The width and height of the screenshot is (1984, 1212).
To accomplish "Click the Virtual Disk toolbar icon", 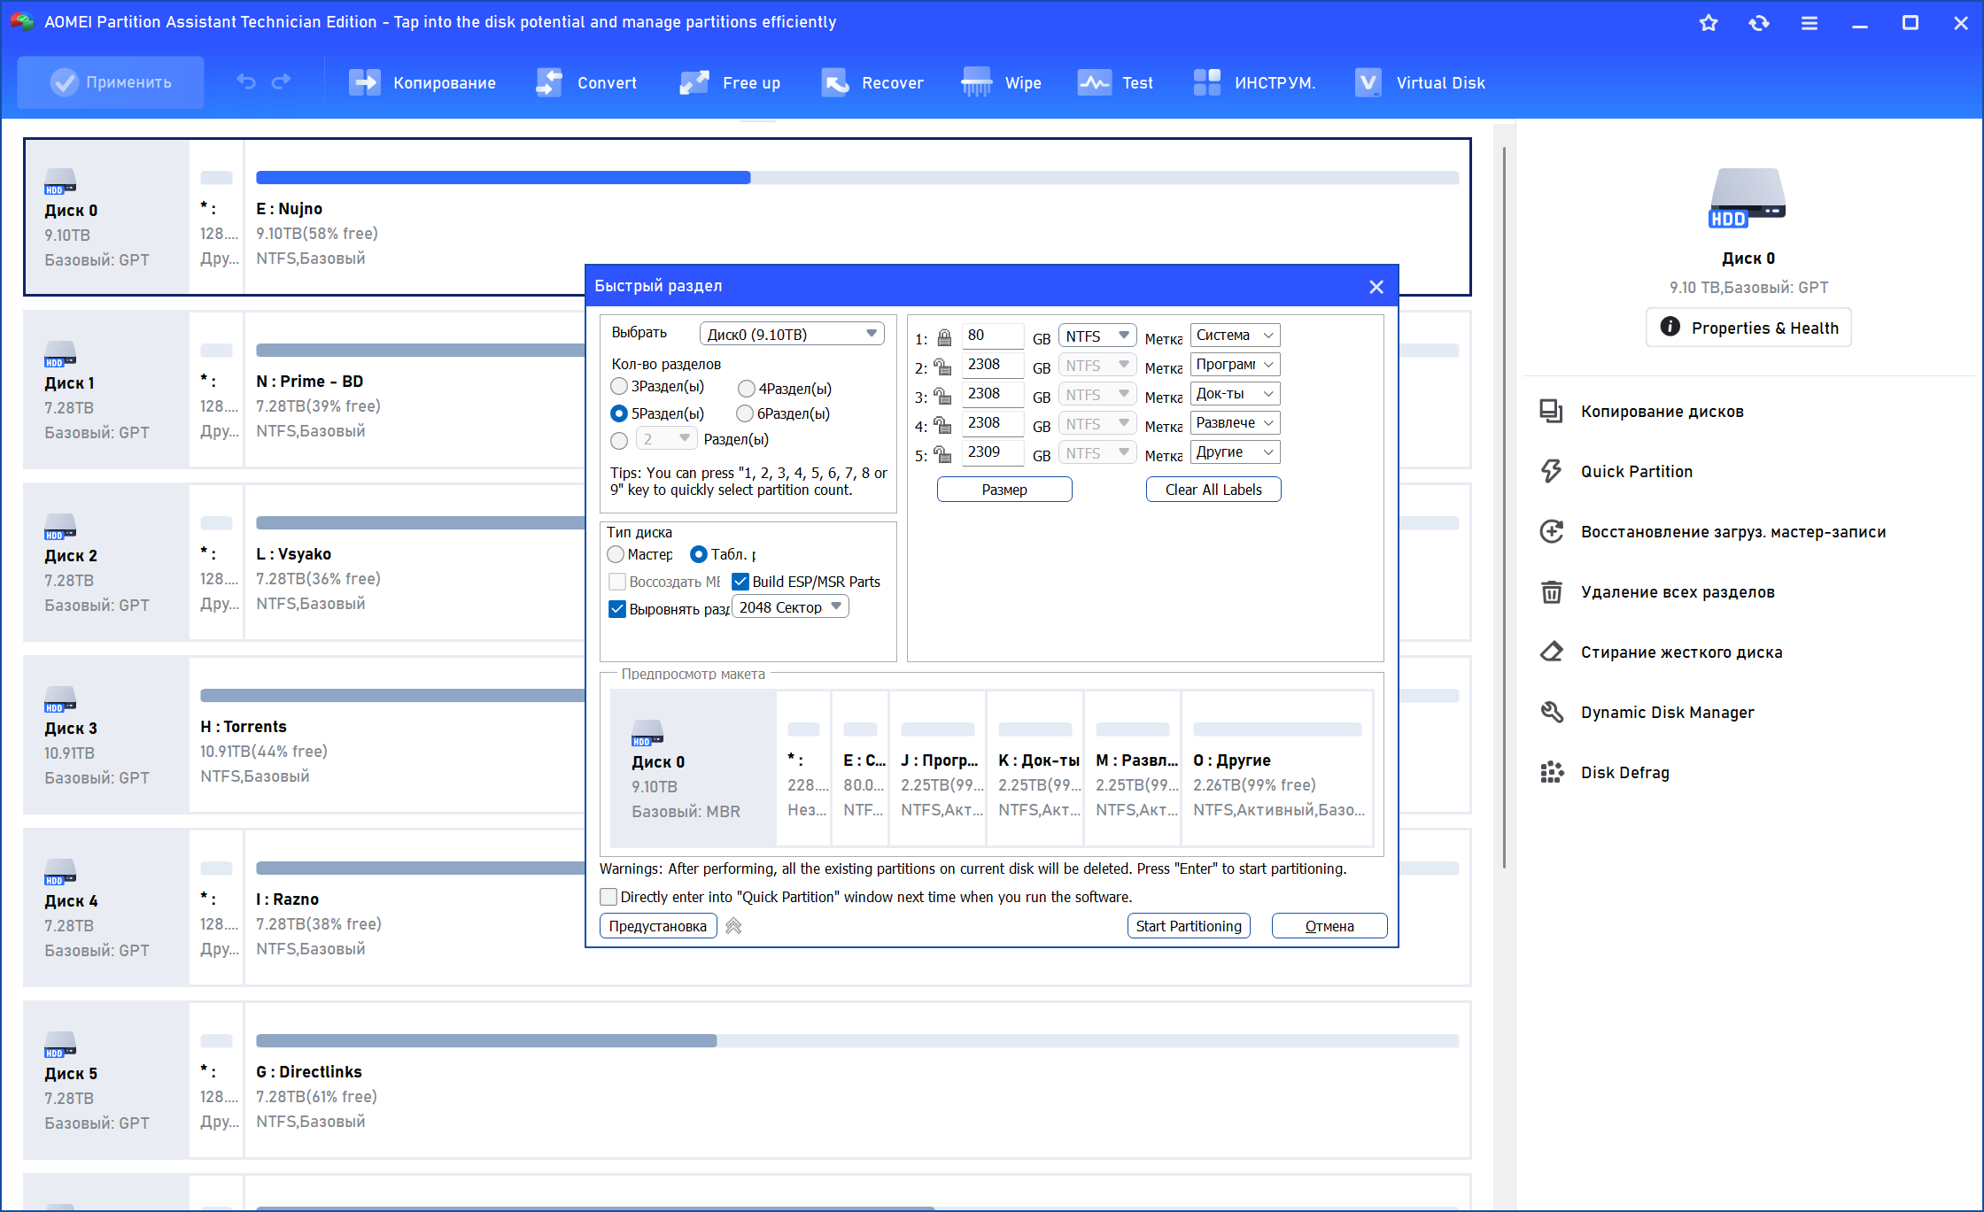I will (x=1368, y=82).
